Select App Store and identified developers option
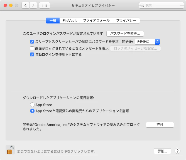Screen dimensions: 186x160 (x=32, y=111)
